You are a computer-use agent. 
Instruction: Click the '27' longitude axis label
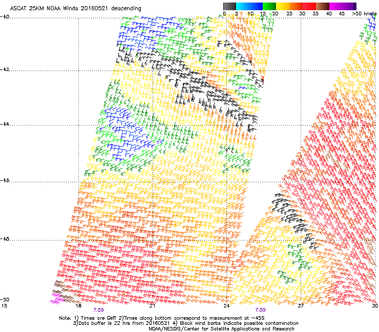301,306
